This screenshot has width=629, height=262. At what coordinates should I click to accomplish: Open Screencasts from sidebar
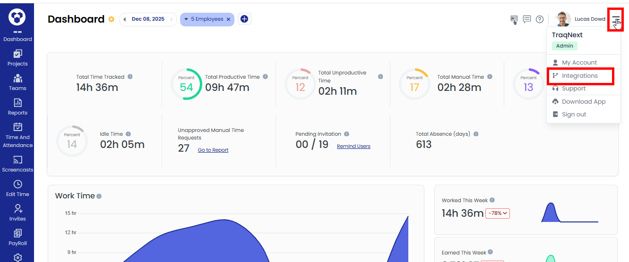[x=17, y=164]
